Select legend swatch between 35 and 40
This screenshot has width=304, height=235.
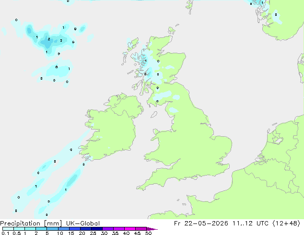[x=118, y=229]
